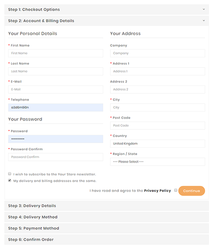Click the Password Confirm field
This screenshot has width=214, height=250.
tap(56, 157)
